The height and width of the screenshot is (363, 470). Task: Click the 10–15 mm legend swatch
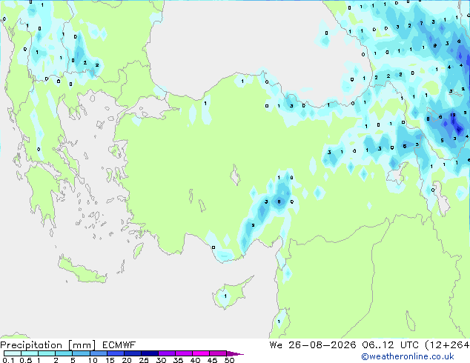click(x=99, y=353)
